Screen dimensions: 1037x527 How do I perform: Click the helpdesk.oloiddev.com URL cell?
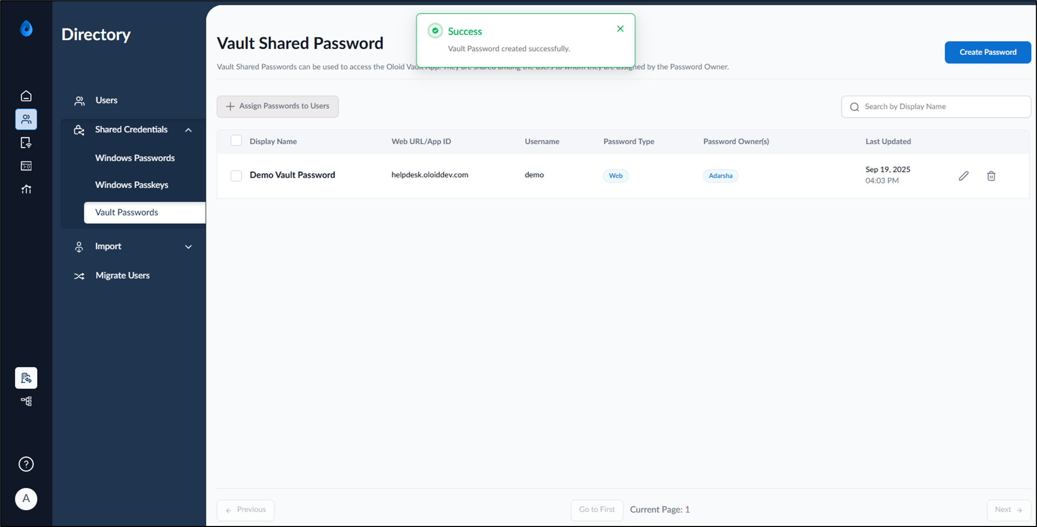[x=429, y=175]
